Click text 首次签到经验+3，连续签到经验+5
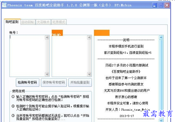 [x=127, y=53]
